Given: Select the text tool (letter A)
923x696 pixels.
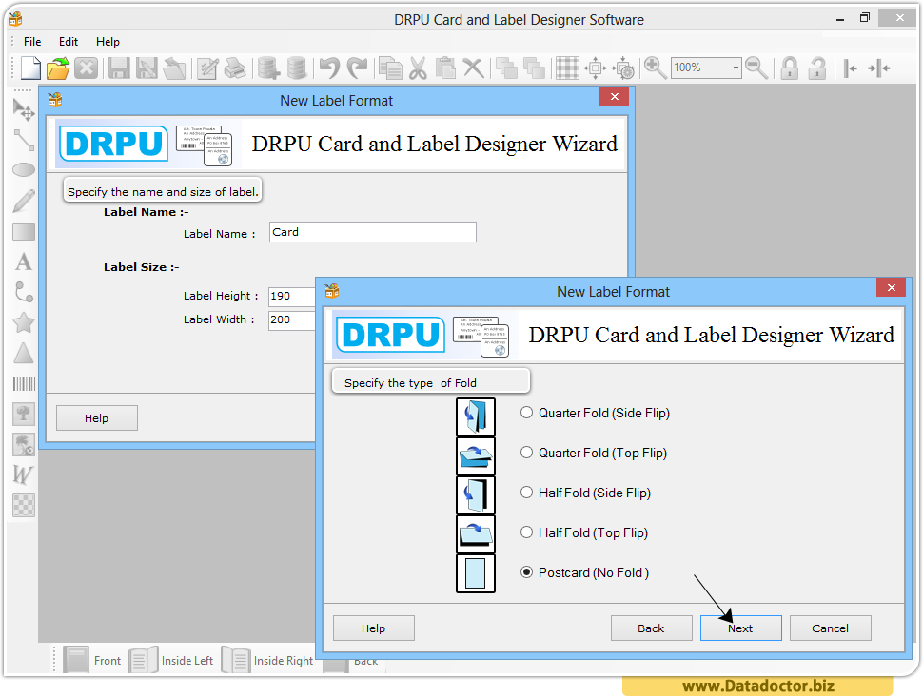Looking at the screenshot, I should pyautogui.click(x=24, y=261).
